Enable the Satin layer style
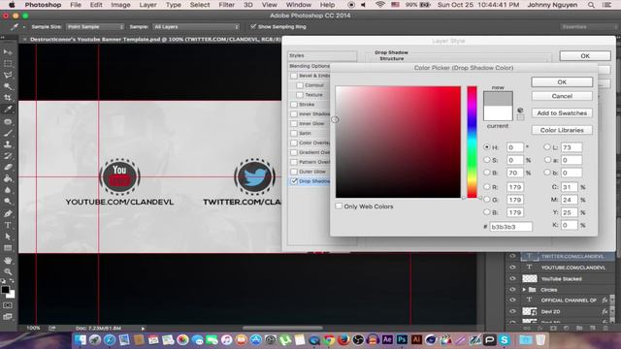Screen dimensions: 621x349 [x=294, y=134]
